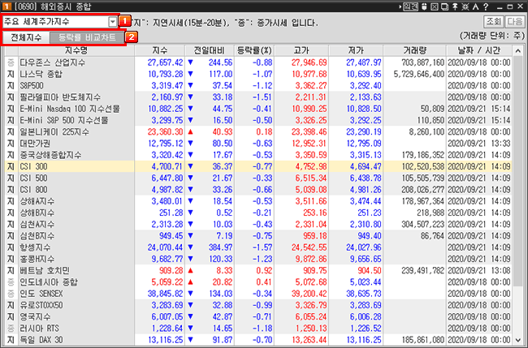This screenshot has width=528, height=348.
Task: Open help with question mark icon
Action: (x=486, y=6)
